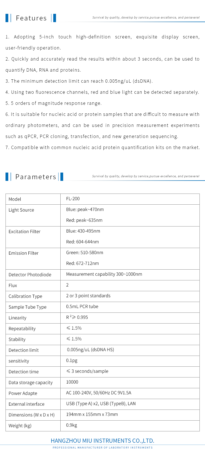This screenshot has width=205, height=456.
Task: Click the Parameters section heading
Action: [36, 177]
